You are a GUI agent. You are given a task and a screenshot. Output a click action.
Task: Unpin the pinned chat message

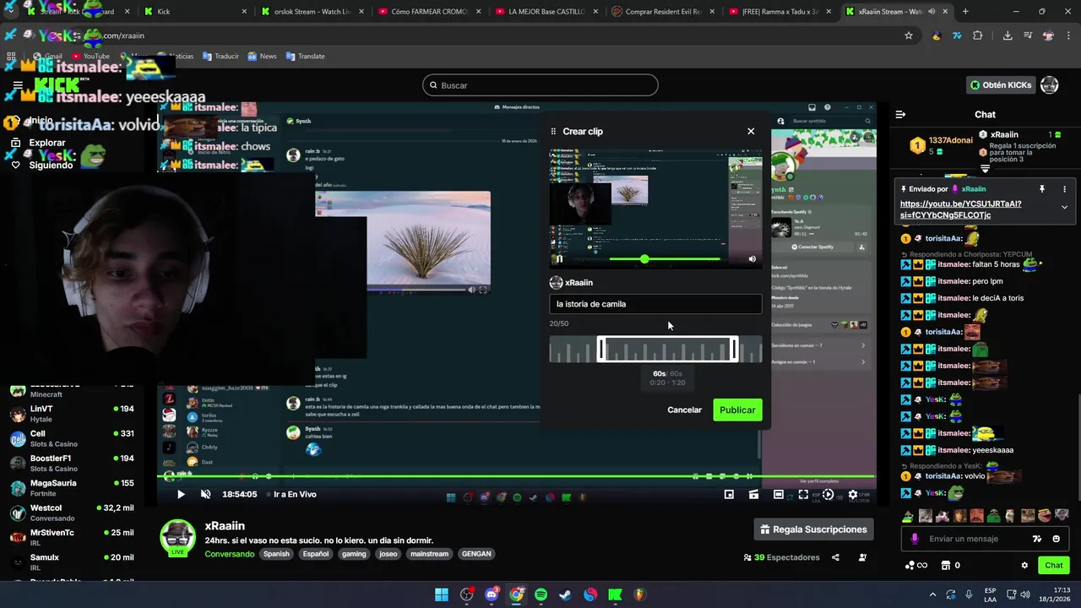(1042, 189)
